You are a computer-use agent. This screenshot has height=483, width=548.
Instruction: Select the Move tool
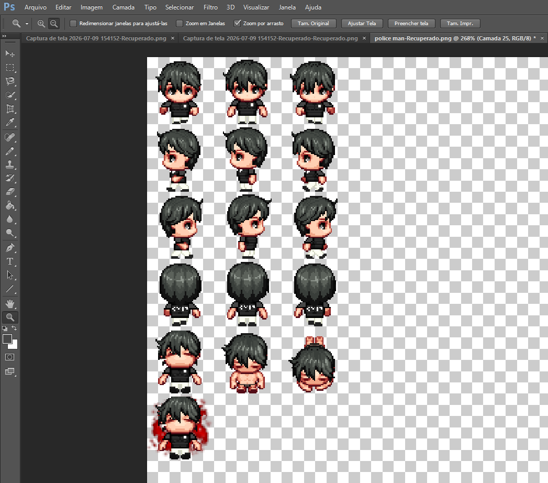[x=10, y=53]
